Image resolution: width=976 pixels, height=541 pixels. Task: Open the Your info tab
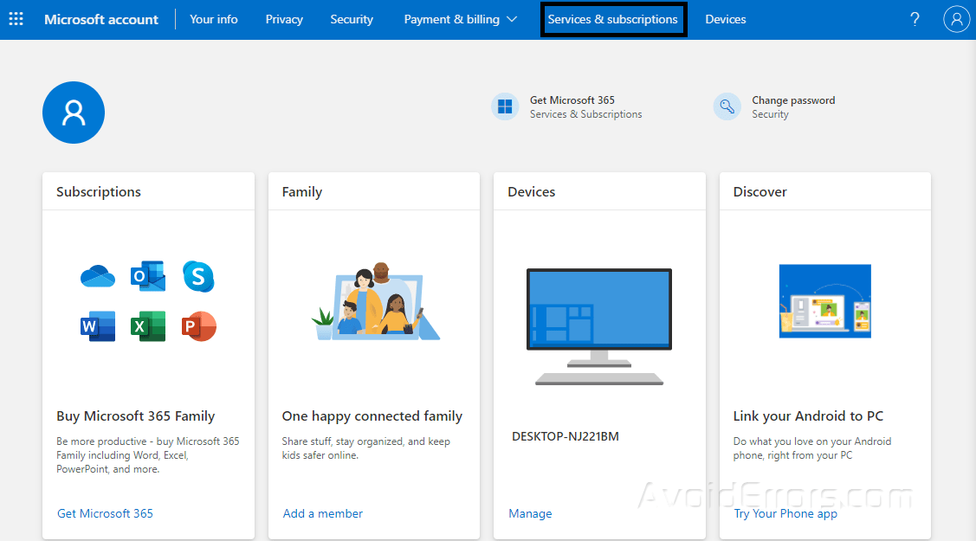pos(214,19)
